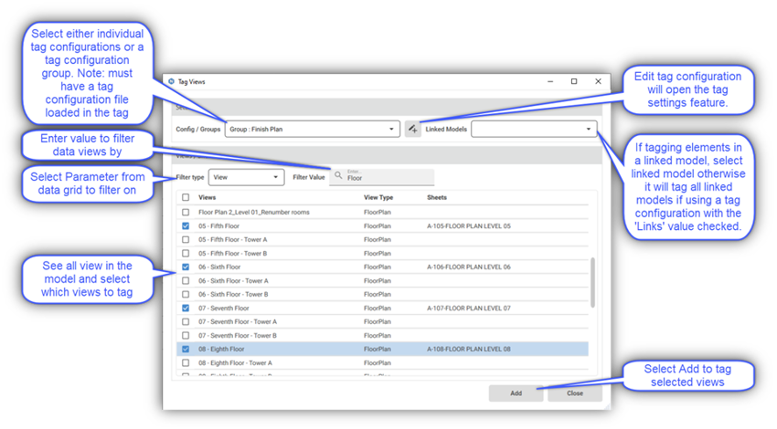Viewport: 777px width, 429px height.
Task: Click the views list vertical scrollbar
Action: 592,282
